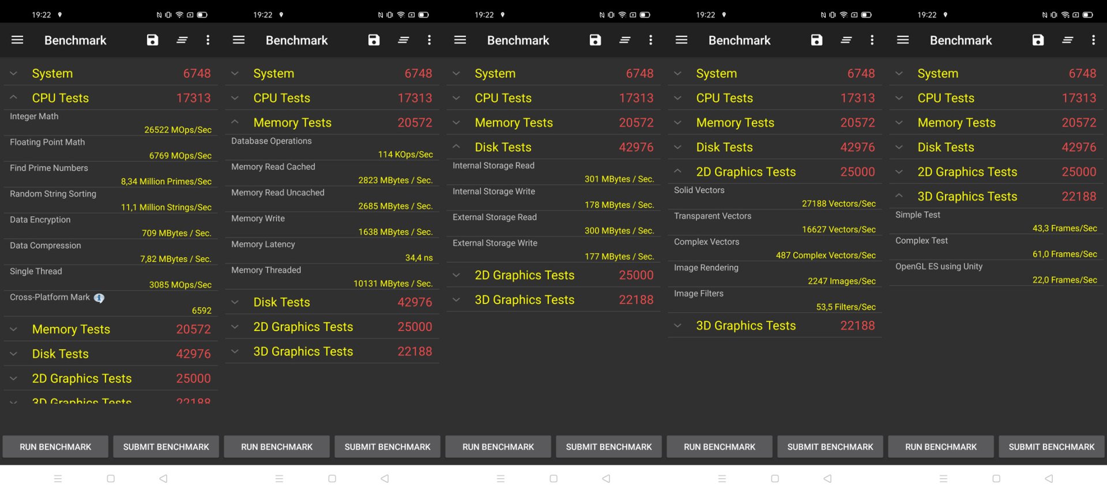Tap RUN BENCHMARK on fifth screen

tap(941, 447)
